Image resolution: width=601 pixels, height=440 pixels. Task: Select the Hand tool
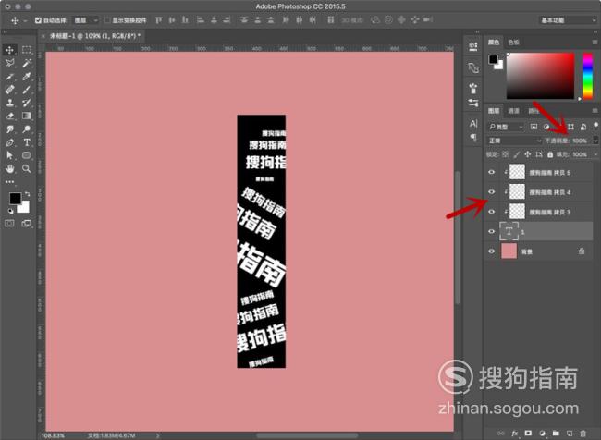point(9,168)
